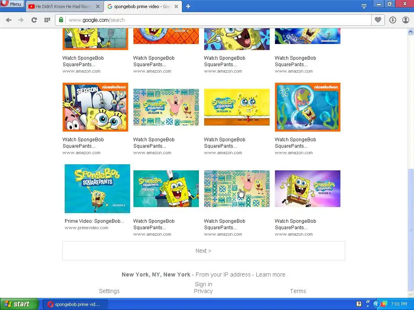The width and height of the screenshot is (414, 310).
Task: Go back with the back arrow
Action: 8,20
